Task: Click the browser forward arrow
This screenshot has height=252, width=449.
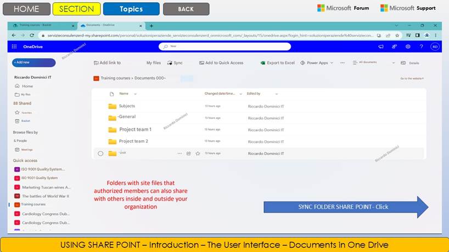Action: click(23, 36)
